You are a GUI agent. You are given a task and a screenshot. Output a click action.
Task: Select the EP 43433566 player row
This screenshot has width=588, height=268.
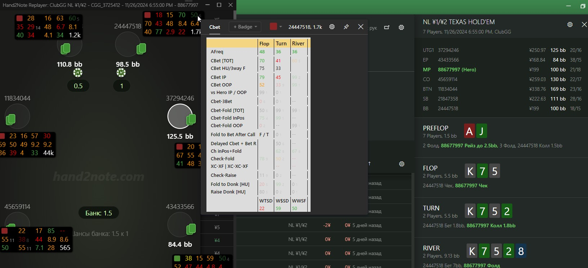[502, 60]
